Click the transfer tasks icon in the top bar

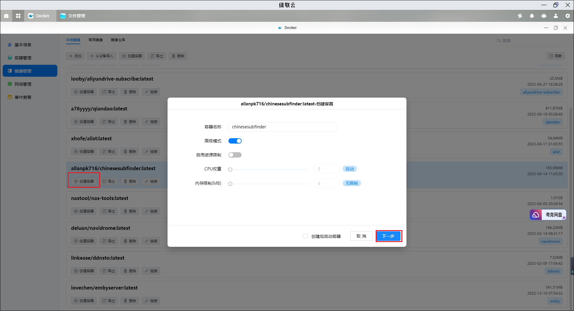point(520,16)
